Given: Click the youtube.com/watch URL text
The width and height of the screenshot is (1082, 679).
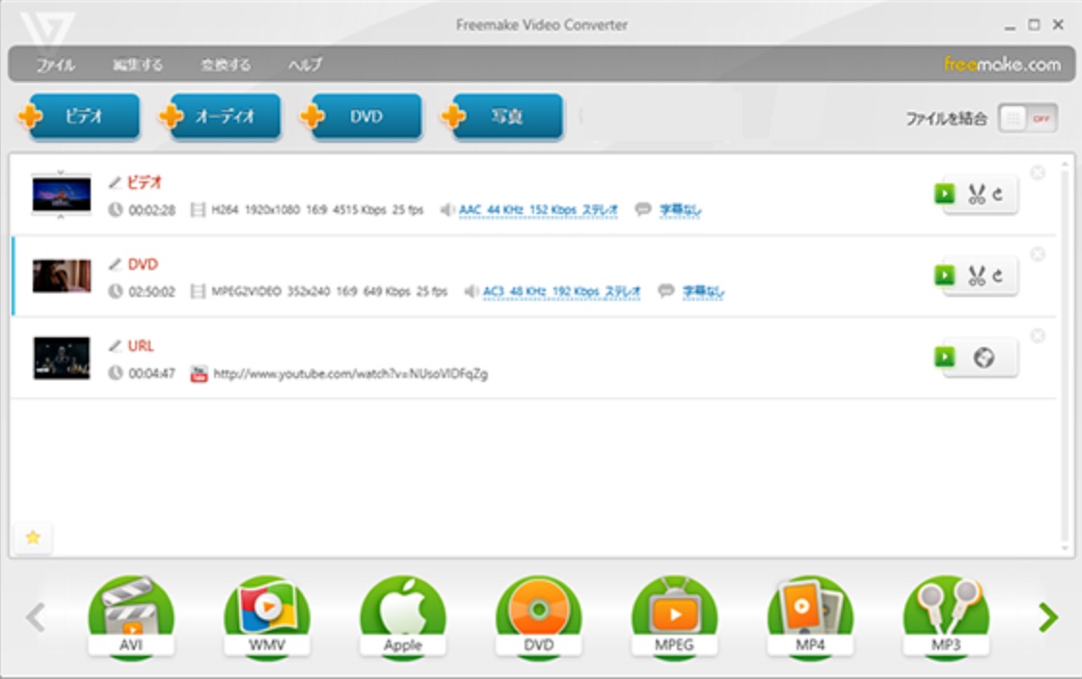Looking at the screenshot, I should pyautogui.click(x=351, y=374).
